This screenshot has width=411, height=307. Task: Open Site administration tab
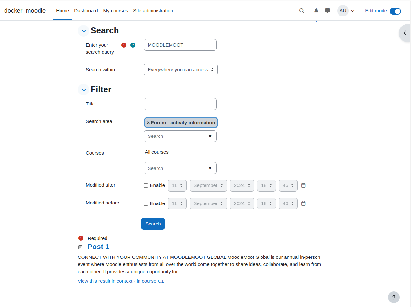[153, 11]
